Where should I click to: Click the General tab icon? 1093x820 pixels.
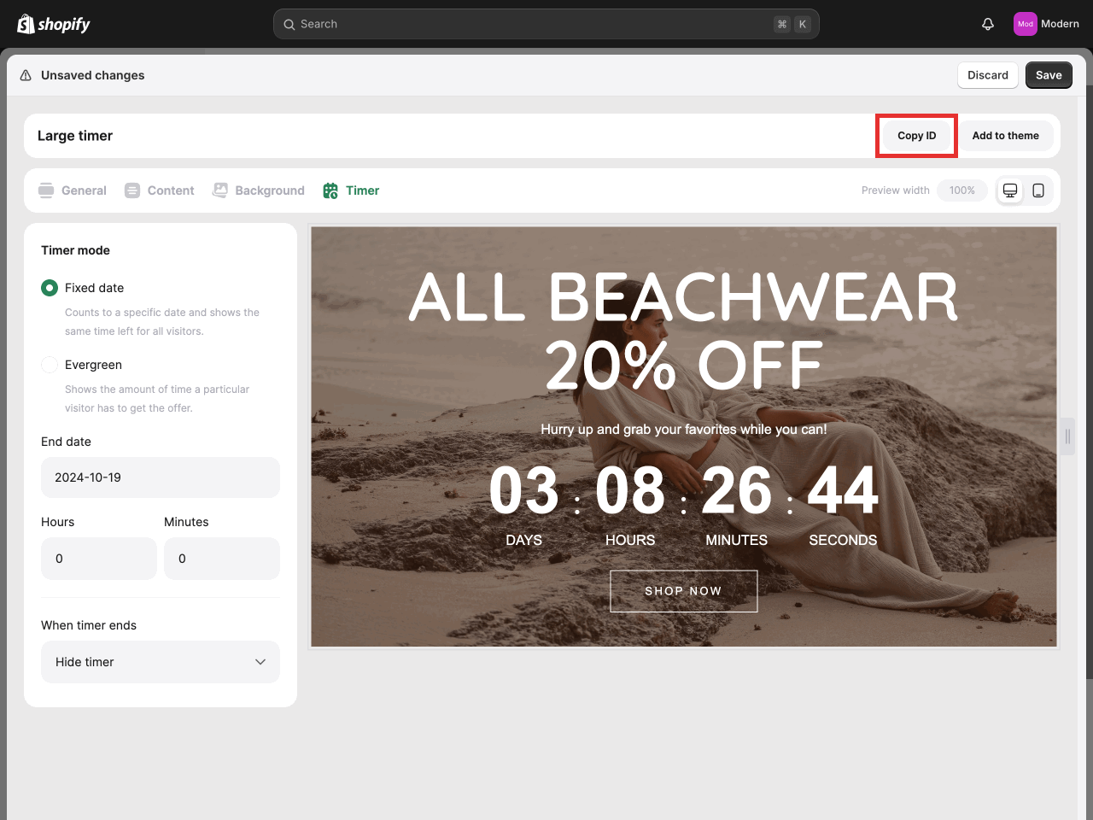[x=46, y=190]
